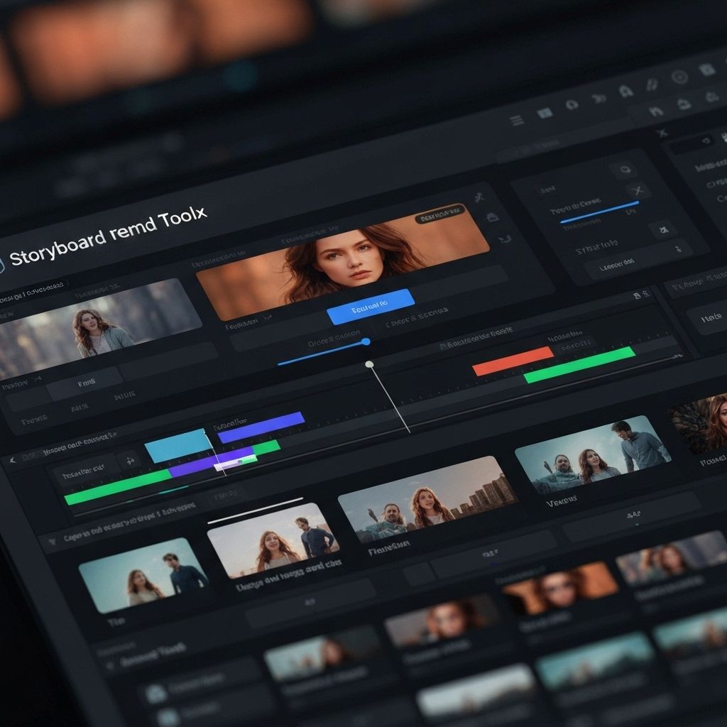The image size is (727, 727).
Task: Click the round icon button atop properties panel
Action: [625, 170]
